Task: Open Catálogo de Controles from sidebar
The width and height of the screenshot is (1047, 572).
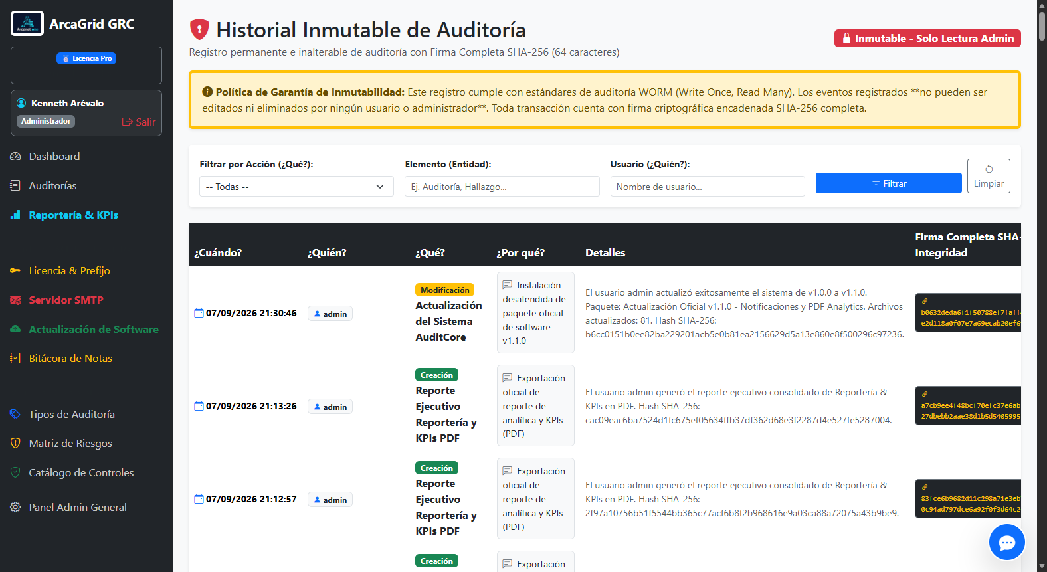Action: coord(81,473)
